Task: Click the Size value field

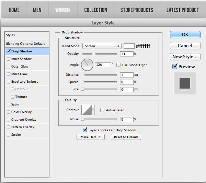Action: [x=126, y=89]
